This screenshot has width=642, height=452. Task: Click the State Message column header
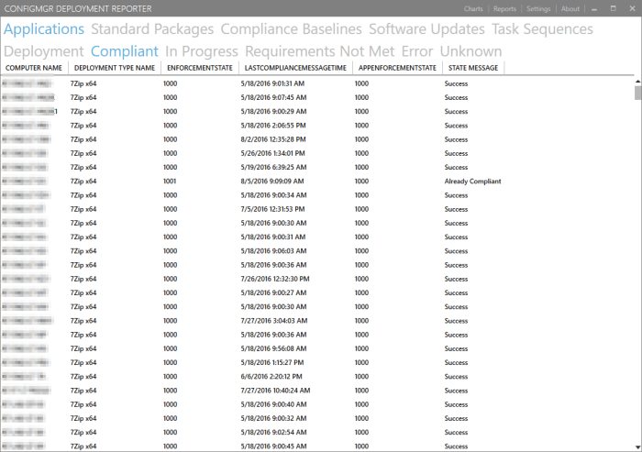point(471,68)
